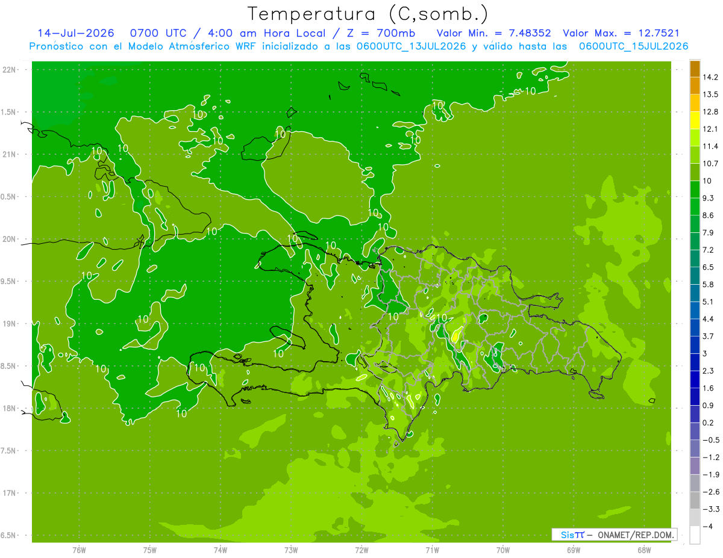Click the '71W' longitude axis label
The height and width of the screenshot is (558, 723).
click(432, 550)
